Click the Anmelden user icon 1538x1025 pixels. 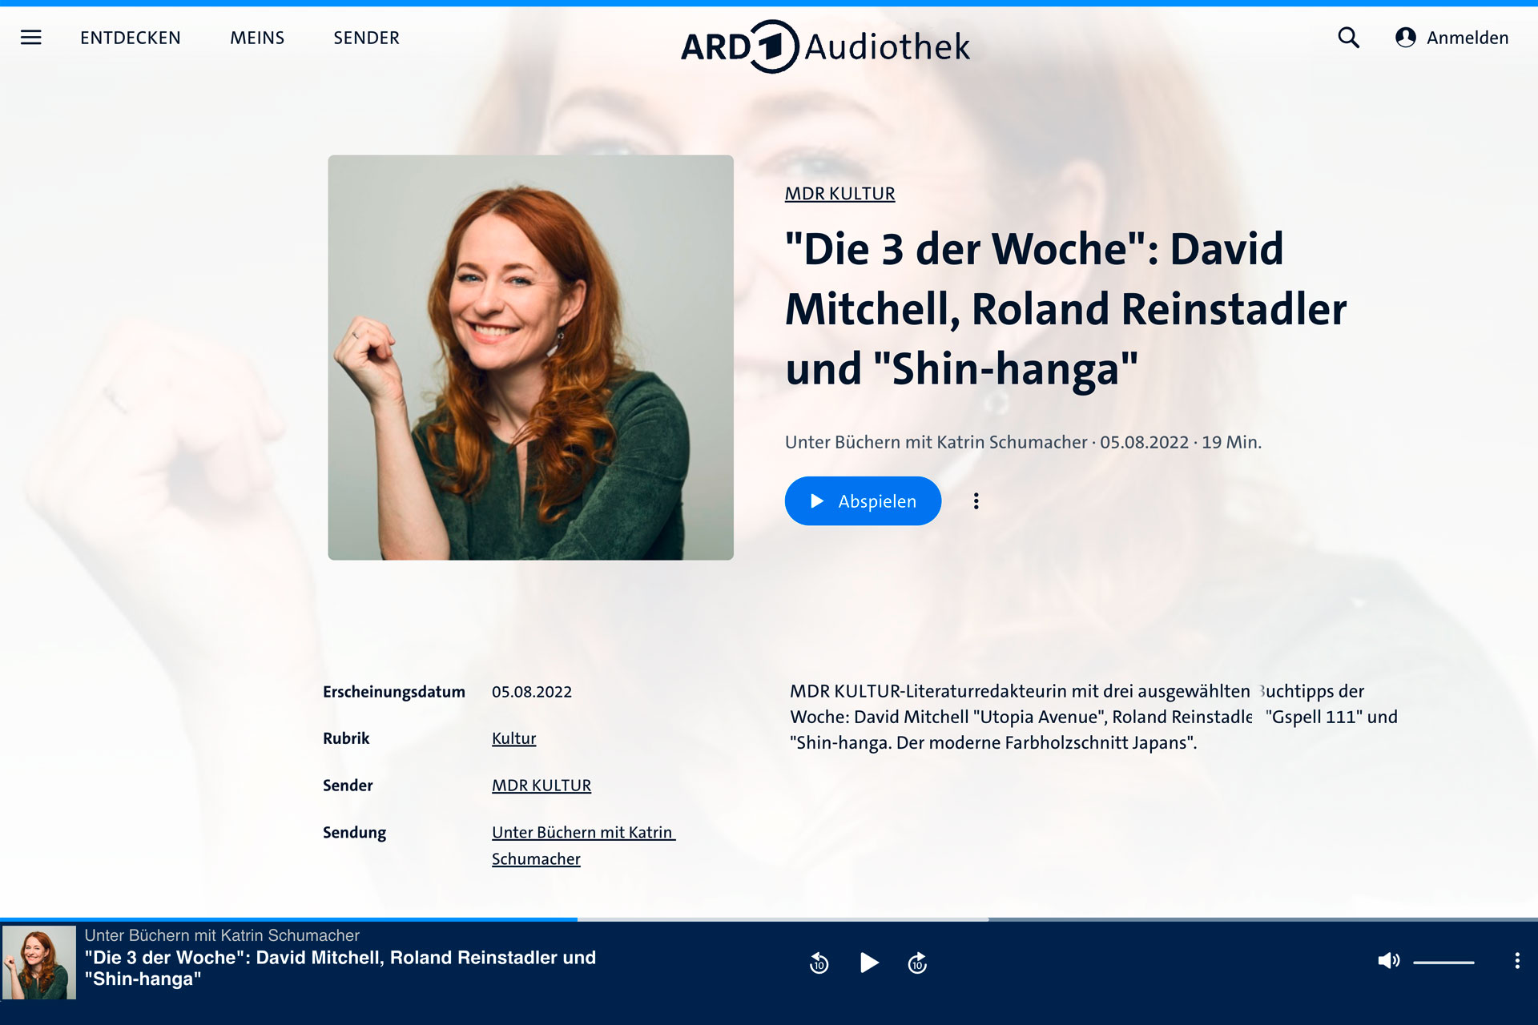pyautogui.click(x=1405, y=38)
